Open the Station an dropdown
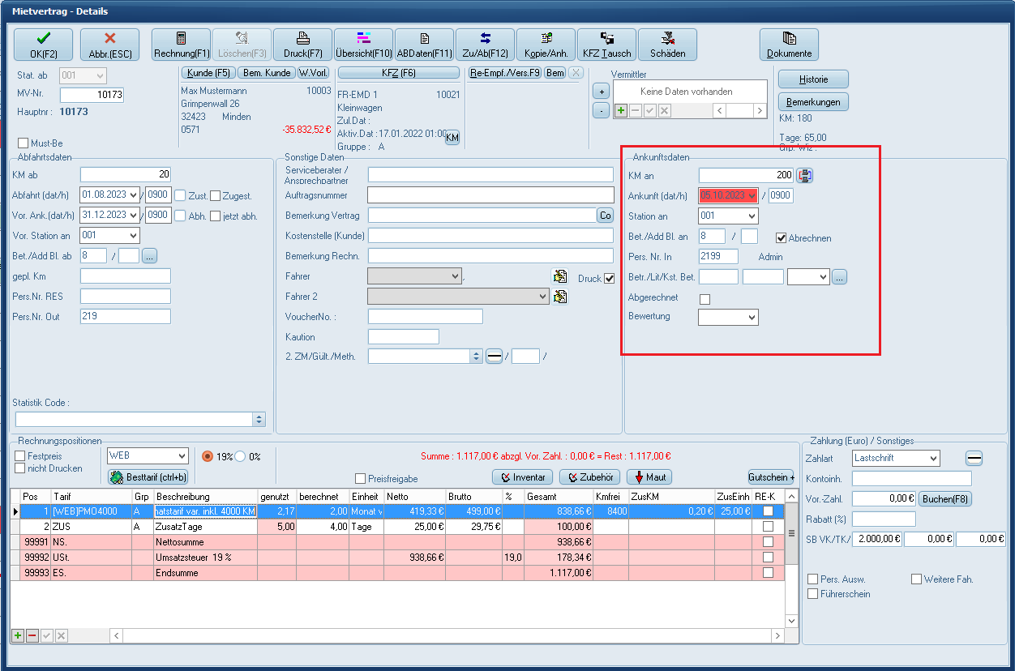The image size is (1015, 671). (752, 216)
